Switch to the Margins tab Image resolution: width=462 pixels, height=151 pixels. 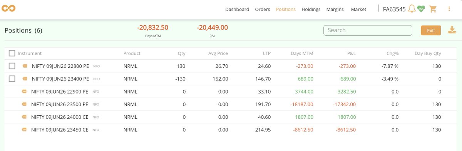335,9
